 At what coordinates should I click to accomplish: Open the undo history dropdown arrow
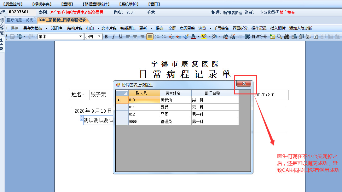(x=25, y=37)
